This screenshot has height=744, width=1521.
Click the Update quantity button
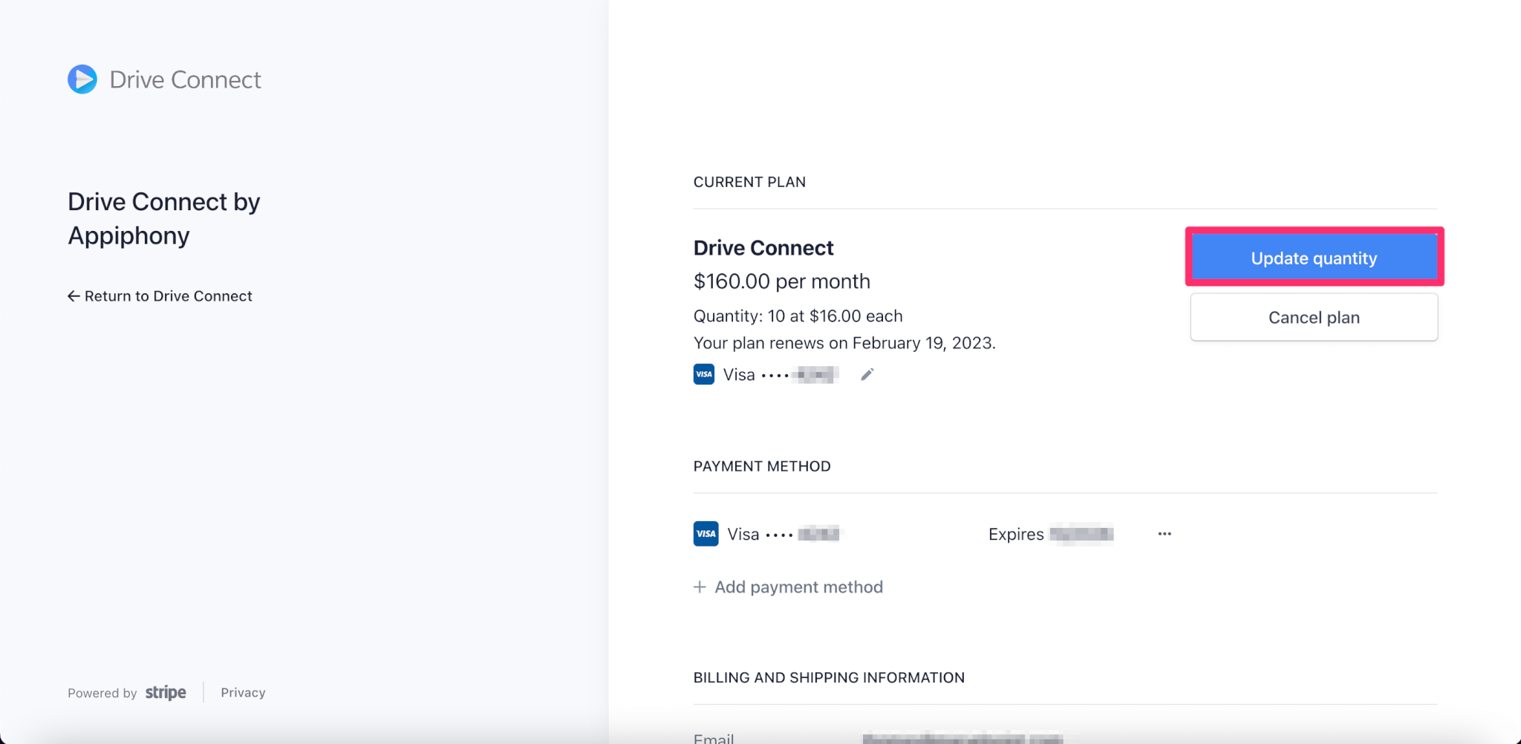tap(1314, 258)
